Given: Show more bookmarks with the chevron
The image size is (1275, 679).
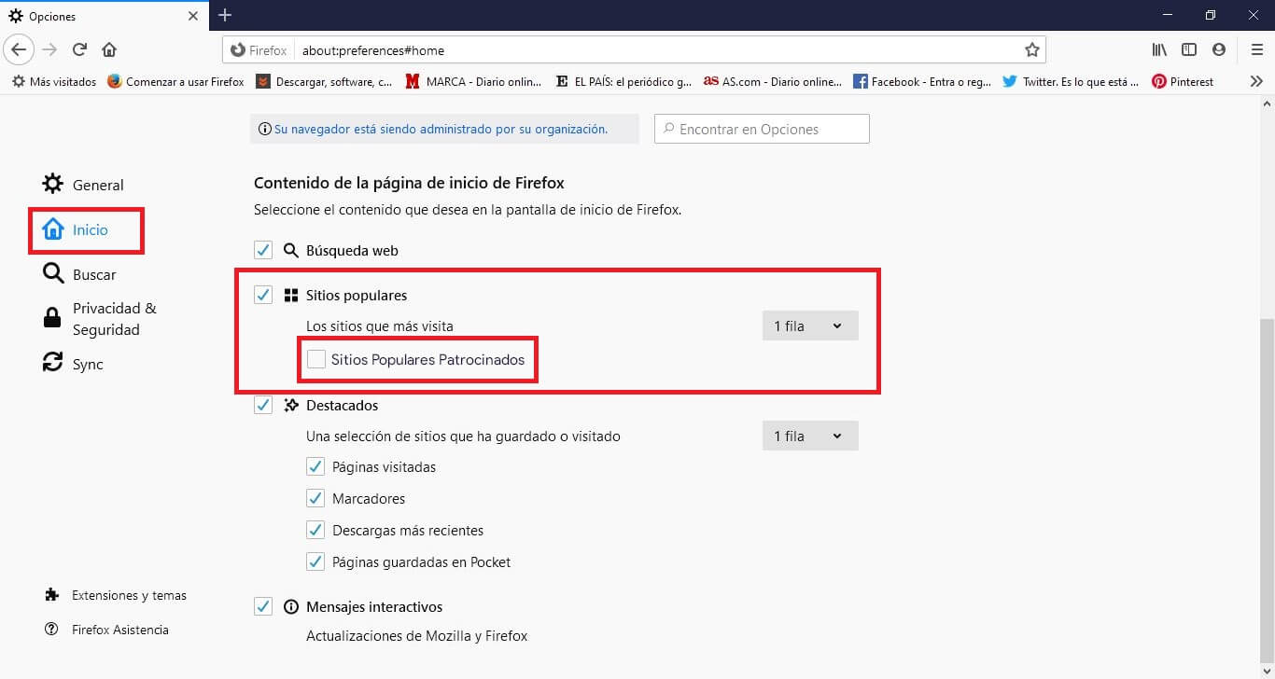Looking at the screenshot, I should coord(1256,81).
